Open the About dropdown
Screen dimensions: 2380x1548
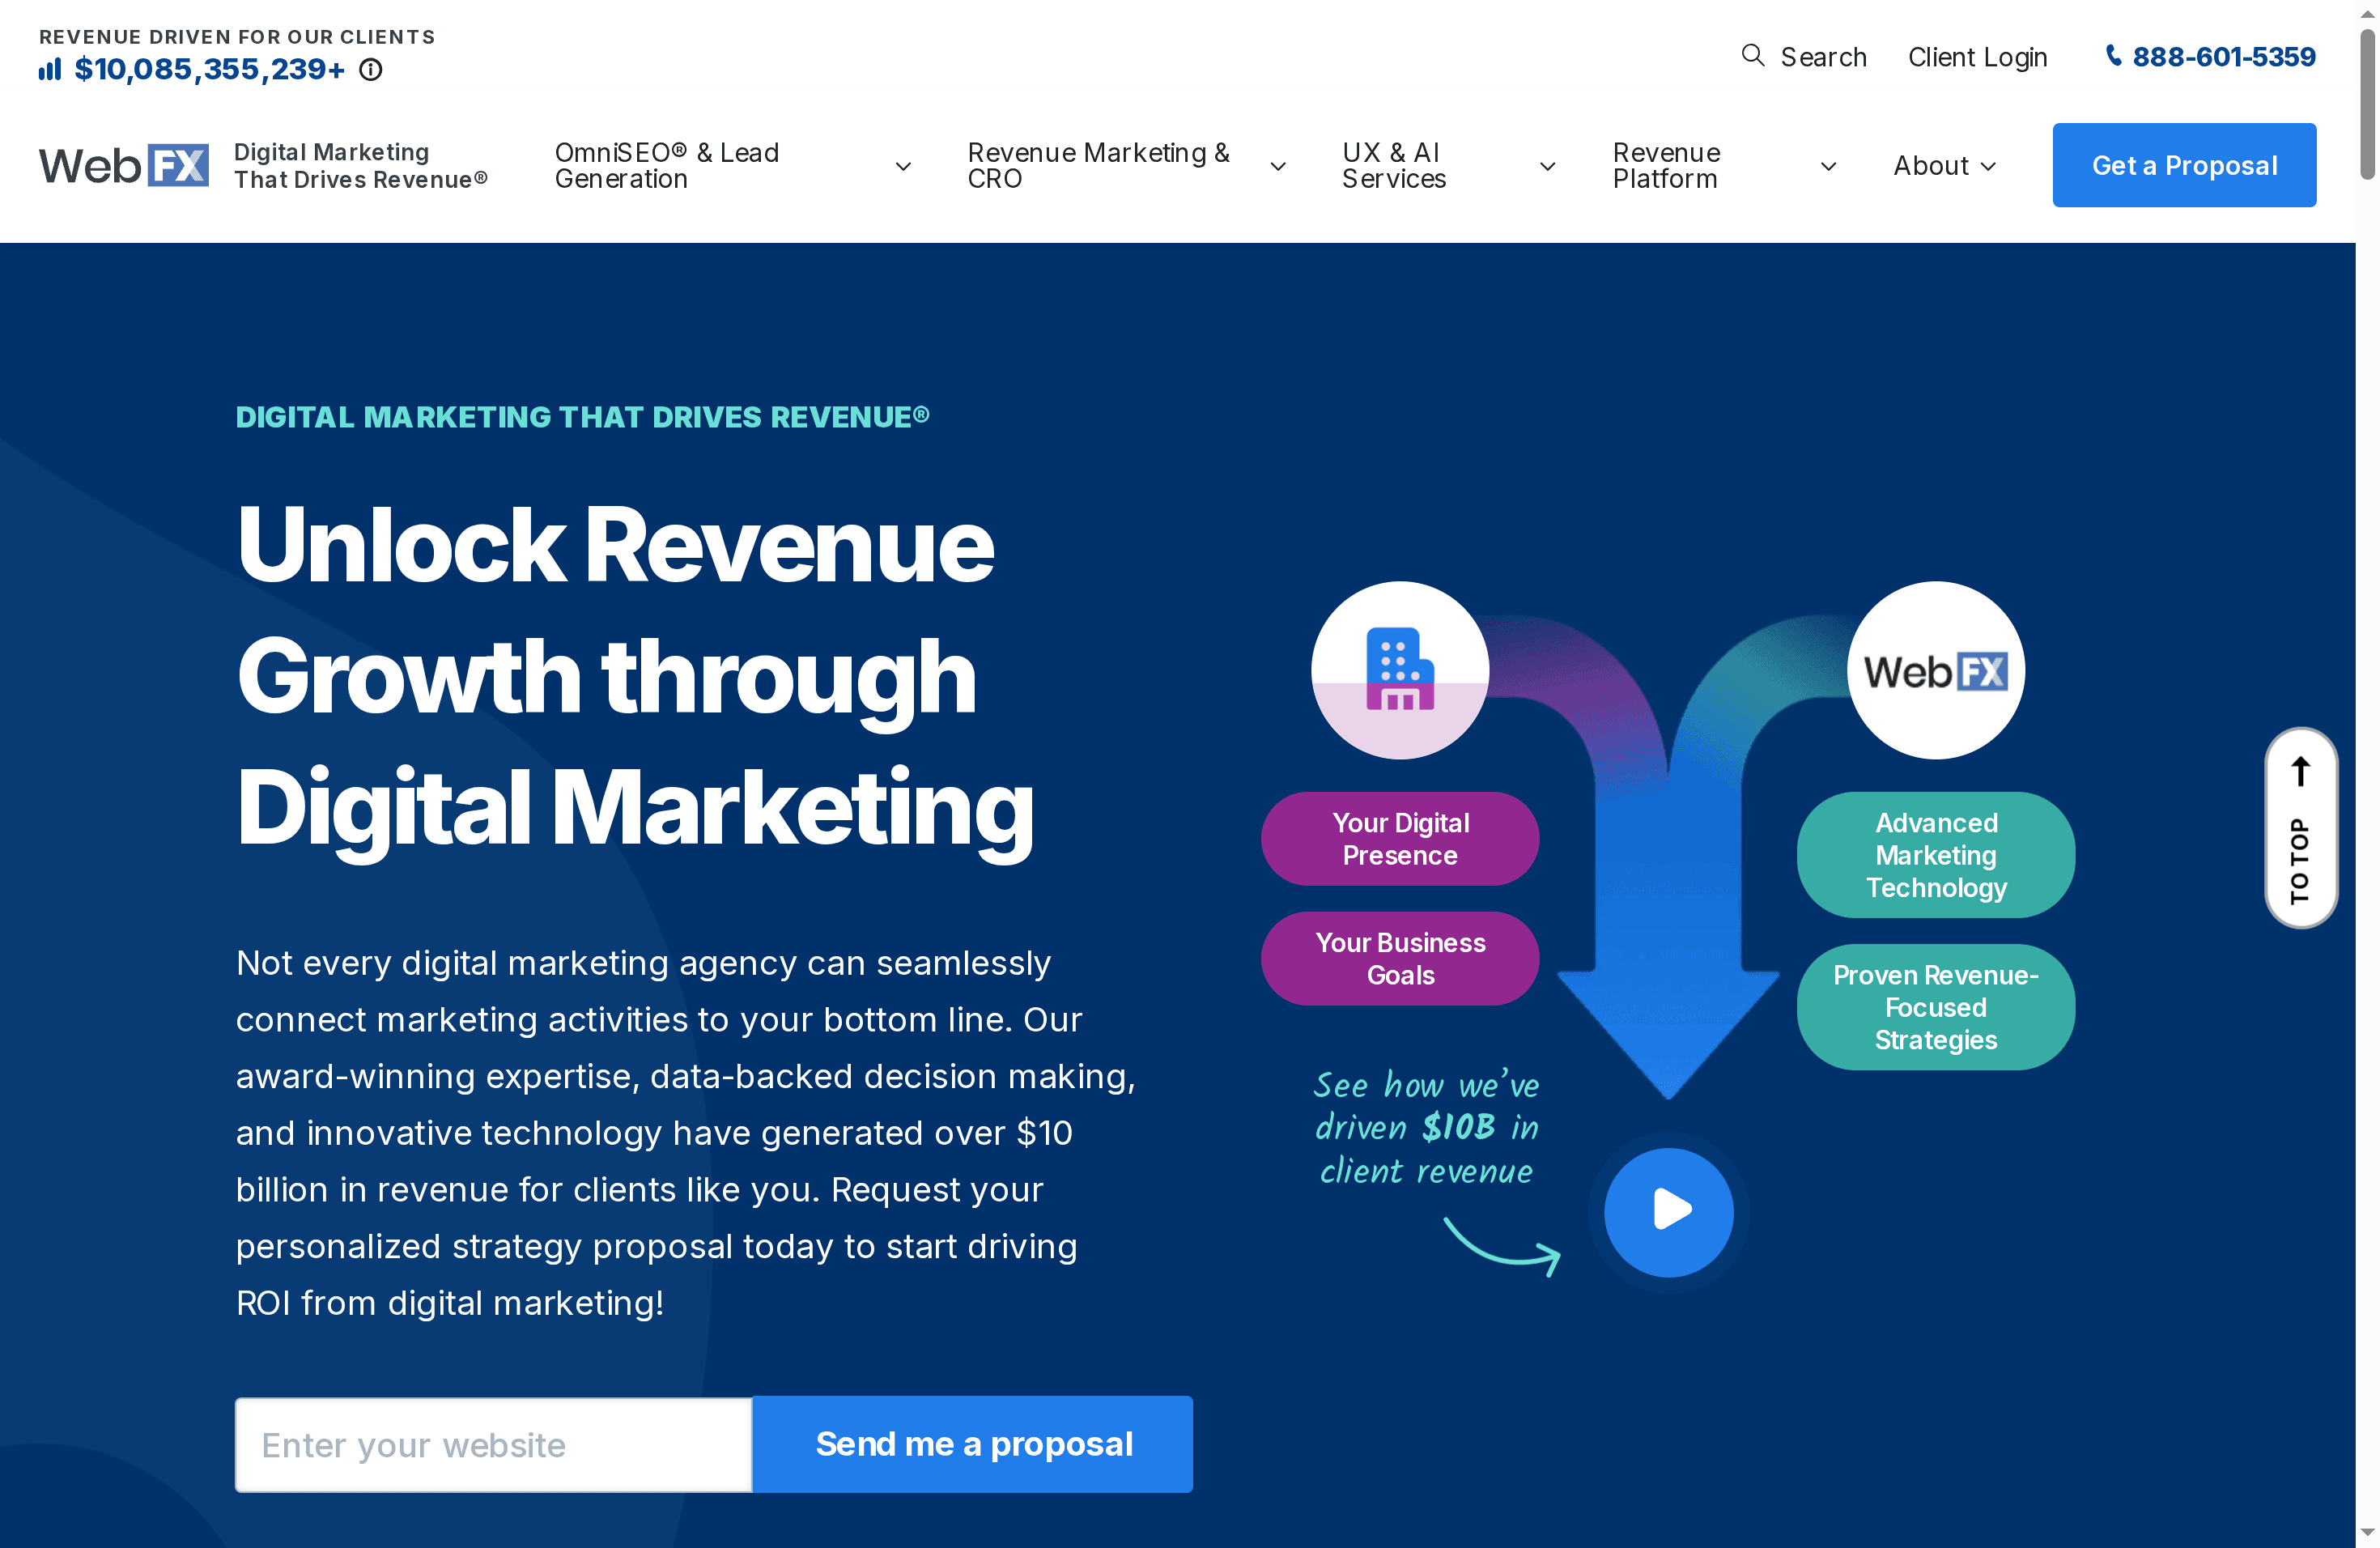1941,165
